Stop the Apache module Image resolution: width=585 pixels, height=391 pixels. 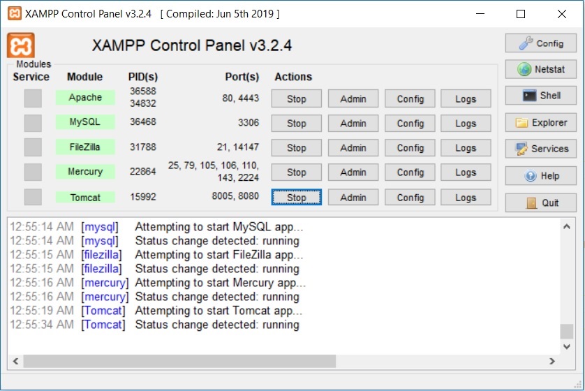pos(296,99)
